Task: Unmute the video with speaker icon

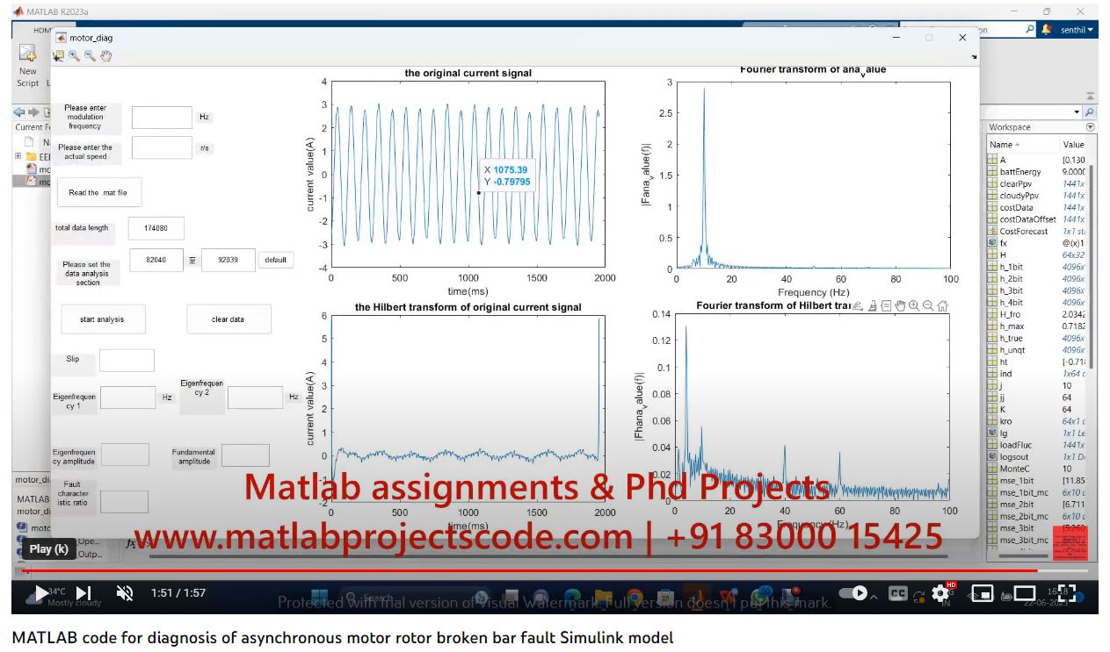Action: (125, 593)
